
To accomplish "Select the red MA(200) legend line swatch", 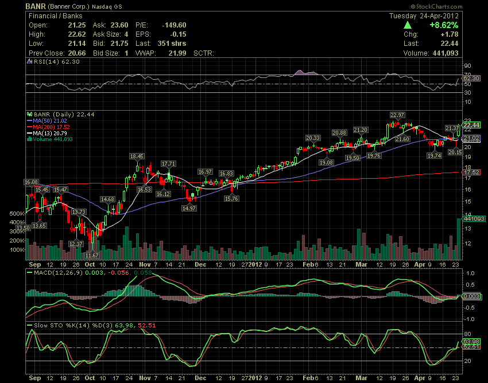I will pyautogui.click(x=29, y=127).
